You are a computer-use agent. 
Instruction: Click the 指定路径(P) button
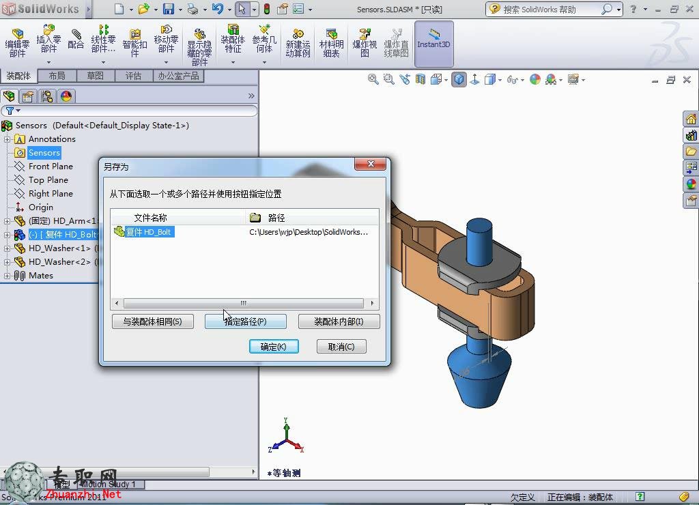(x=246, y=321)
